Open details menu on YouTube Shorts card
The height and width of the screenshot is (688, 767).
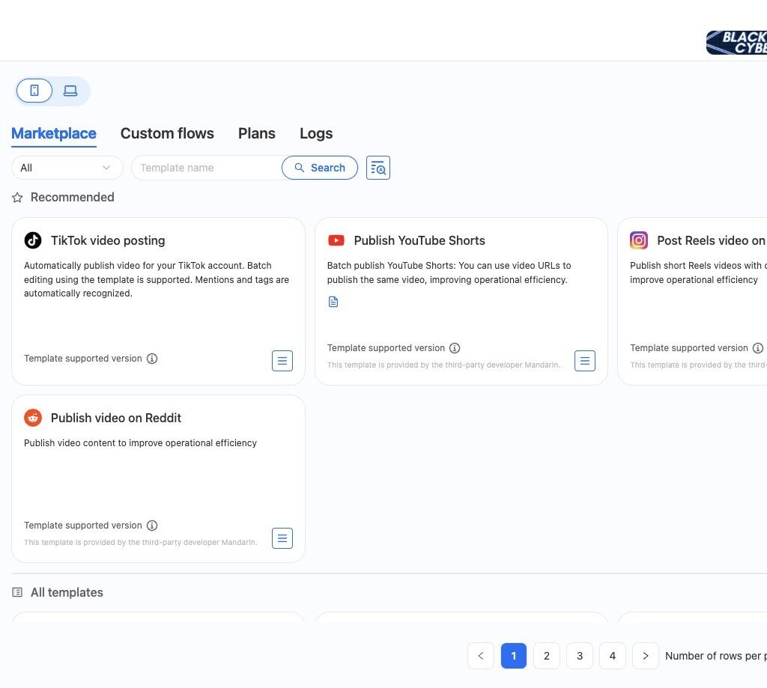click(x=585, y=361)
